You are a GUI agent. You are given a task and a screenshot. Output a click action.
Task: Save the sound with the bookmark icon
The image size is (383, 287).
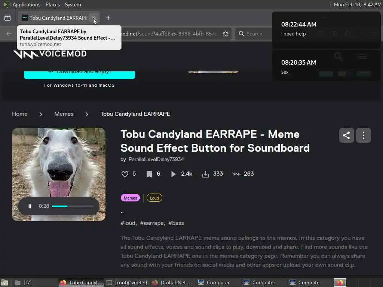click(x=149, y=174)
